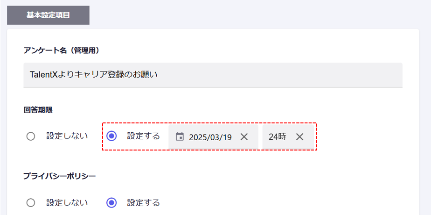Open the calendar icon beside 2025/03/19
Viewport: 431px width, 215px height.
tap(180, 136)
